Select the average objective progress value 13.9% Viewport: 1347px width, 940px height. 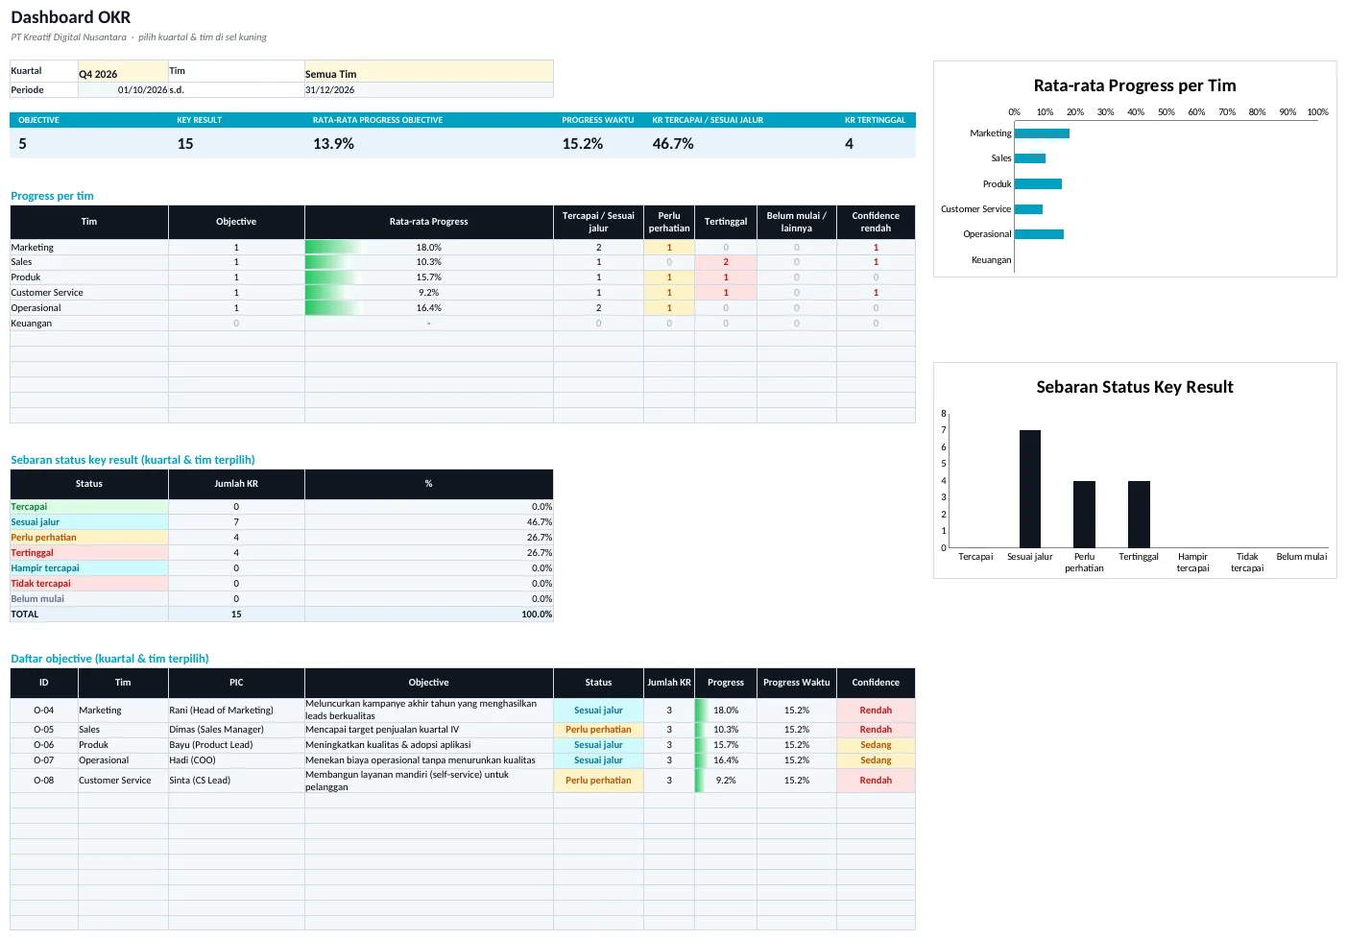(333, 144)
